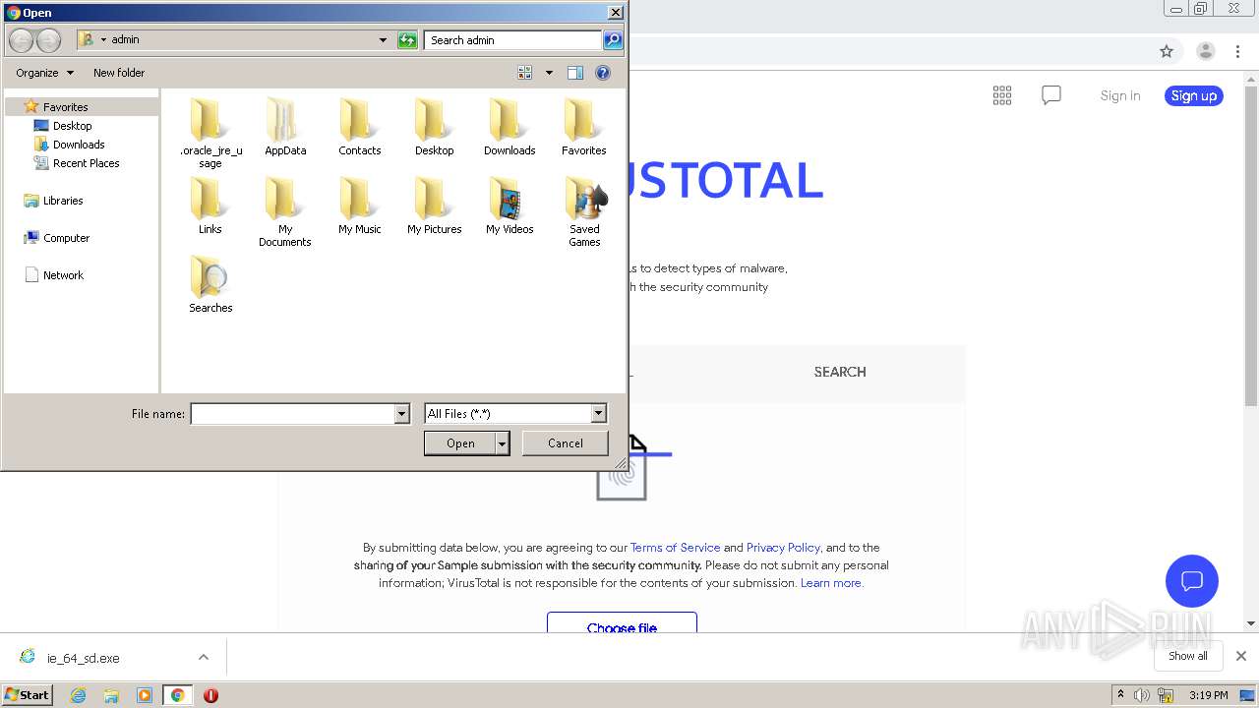The image size is (1259, 708).
Task: Click the Search admin field
Action: (513, 40)
